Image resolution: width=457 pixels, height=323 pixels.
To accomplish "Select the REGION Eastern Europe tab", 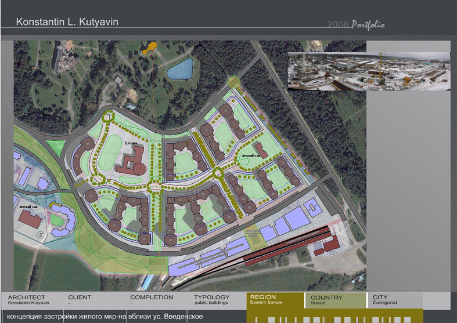I will click(275, 300).
